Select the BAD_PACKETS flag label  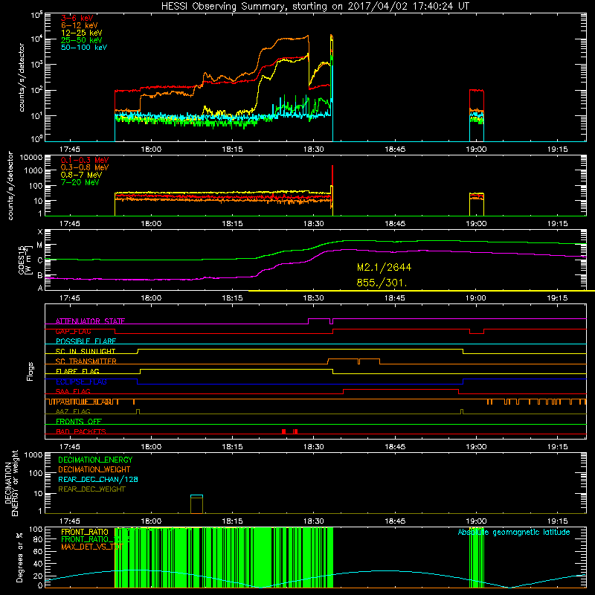point(81,431)
